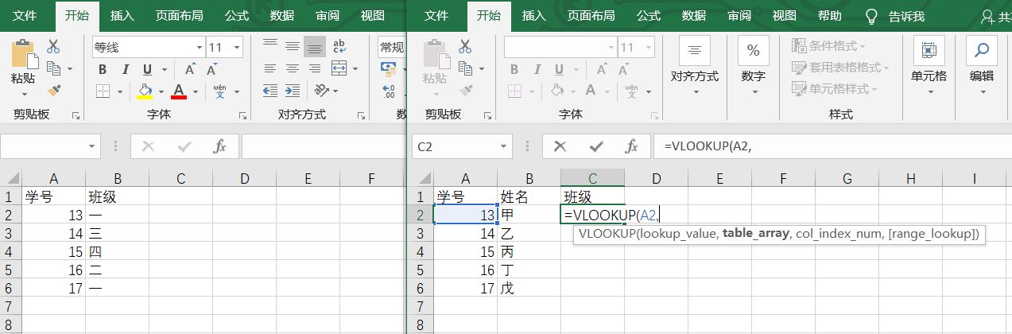This screenshot has width=1012, height=334.
Task: Click Insert Function fx in left window
Action: tap(220, 146)
